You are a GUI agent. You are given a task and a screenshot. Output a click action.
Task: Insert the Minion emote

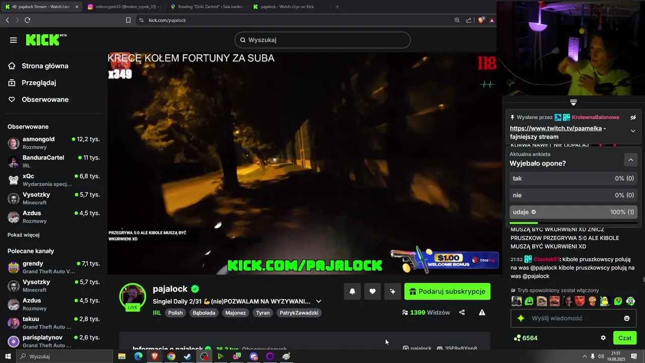pos(605,301)
